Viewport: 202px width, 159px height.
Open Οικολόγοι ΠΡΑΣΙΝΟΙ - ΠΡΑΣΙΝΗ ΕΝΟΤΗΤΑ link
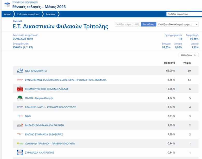(x=50, y=144)
